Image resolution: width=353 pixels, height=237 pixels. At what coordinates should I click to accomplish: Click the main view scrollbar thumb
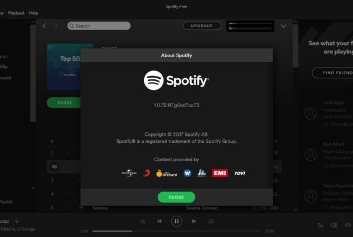point(295,46)
